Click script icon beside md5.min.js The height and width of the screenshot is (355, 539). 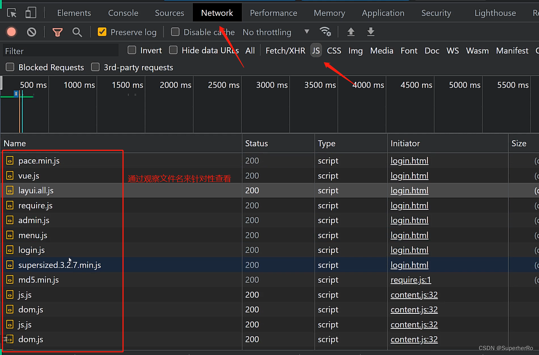tap(10, 280)
